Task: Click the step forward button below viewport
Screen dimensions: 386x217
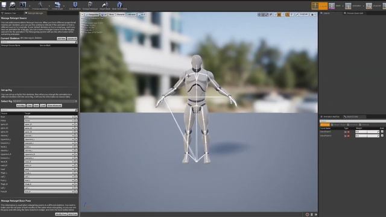Action: click(316, 215)
